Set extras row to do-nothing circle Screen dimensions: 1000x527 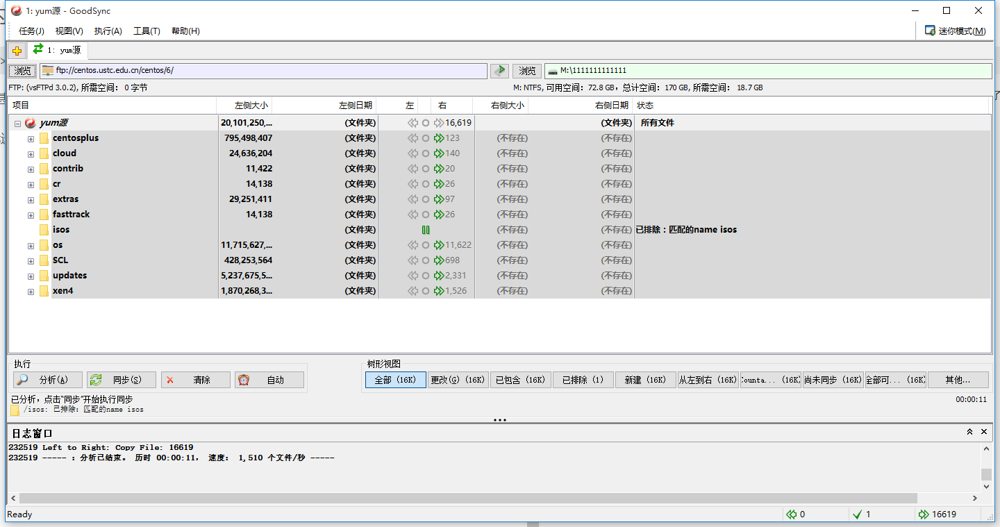tap(426, 199)
